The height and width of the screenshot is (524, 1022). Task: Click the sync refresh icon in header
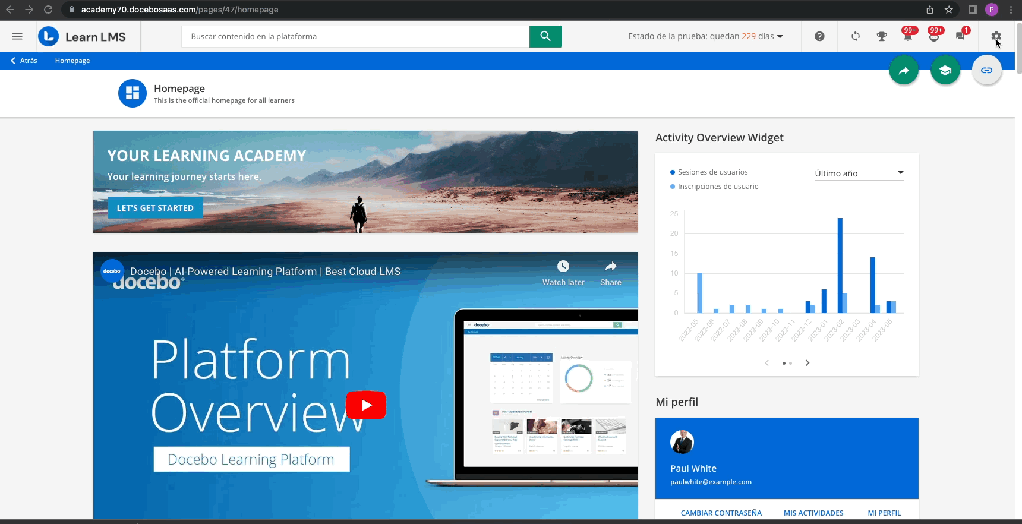coord(856,36)
